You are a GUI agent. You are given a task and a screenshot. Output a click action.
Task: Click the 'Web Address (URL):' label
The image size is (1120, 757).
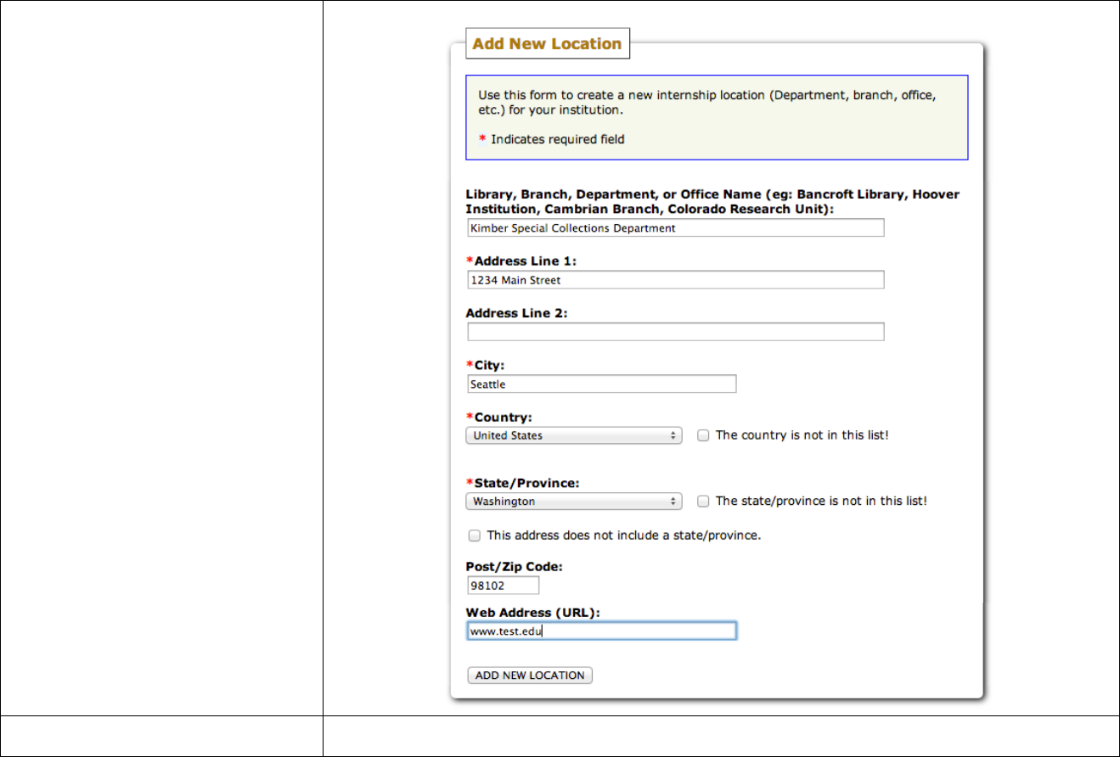point(534,612)
